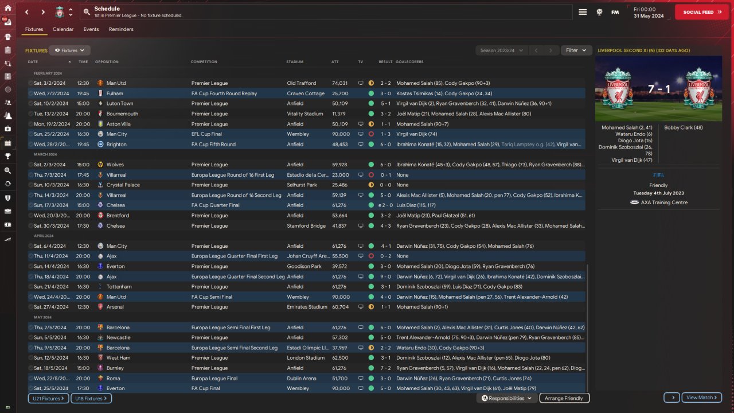This screenshot has width=734, height=413.
Task: Open the training cones icon in the sidebar
Action: (8, 116)
